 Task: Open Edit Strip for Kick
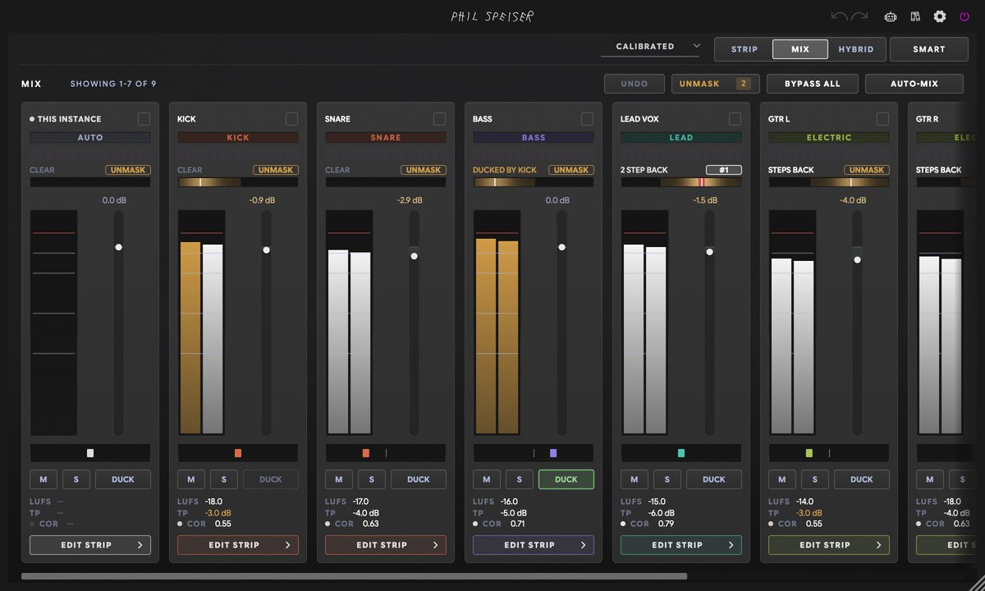[238, 545]
